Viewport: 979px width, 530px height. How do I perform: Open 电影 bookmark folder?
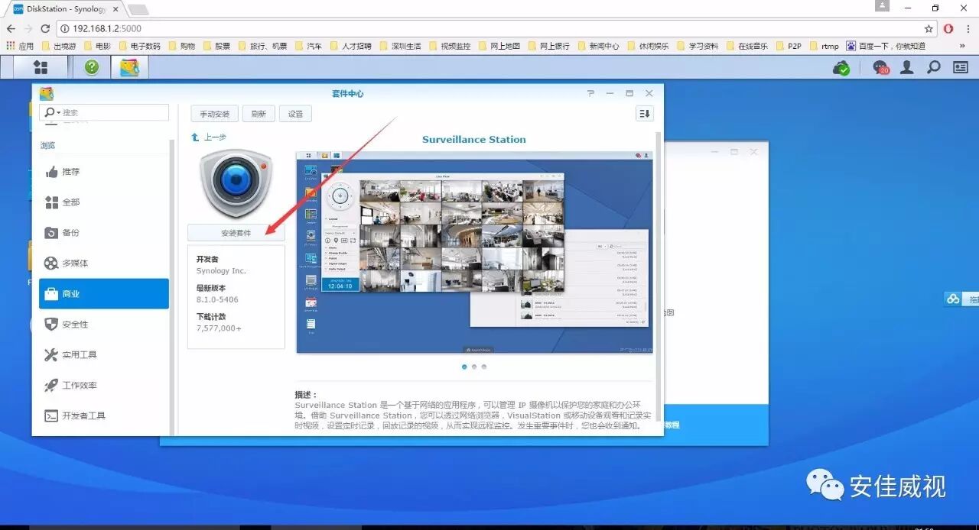[x=97, y=46]
